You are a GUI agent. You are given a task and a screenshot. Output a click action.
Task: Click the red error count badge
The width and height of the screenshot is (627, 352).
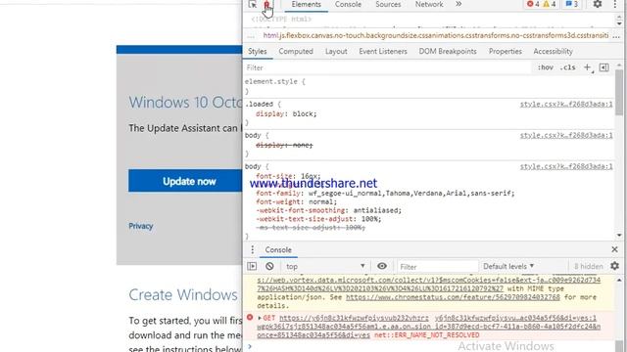coord(533,4)
